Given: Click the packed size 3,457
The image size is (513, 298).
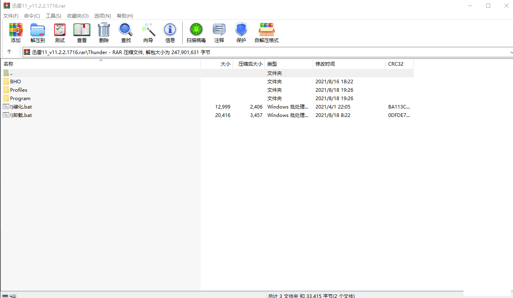Looking at the screenshot, I should 256,115.
